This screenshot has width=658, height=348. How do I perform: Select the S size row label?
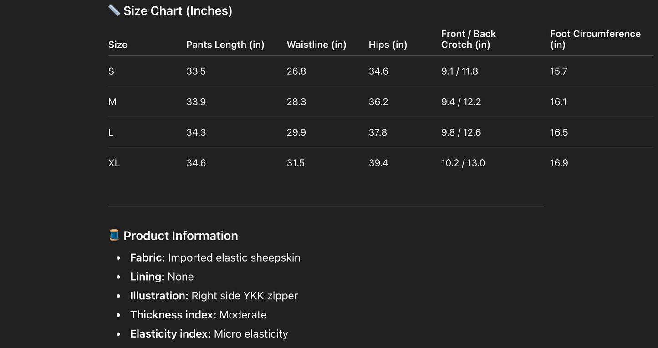(x=111, y=71)
